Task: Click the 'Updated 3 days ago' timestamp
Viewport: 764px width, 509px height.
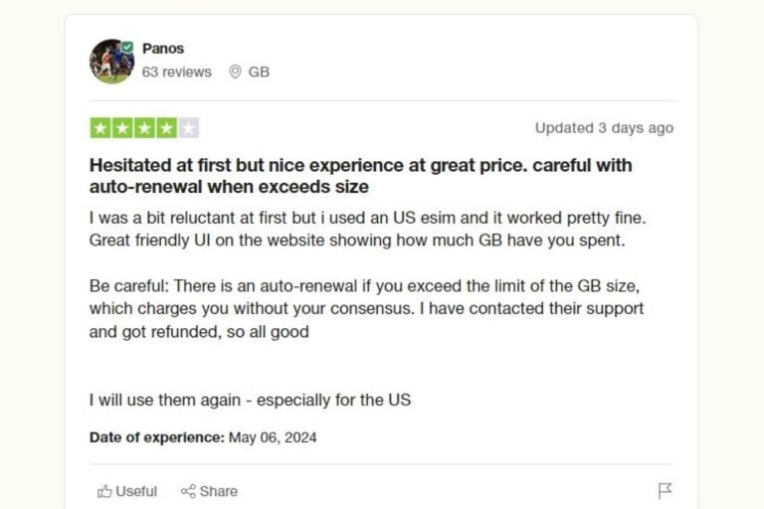Action: tap(604, 127)
